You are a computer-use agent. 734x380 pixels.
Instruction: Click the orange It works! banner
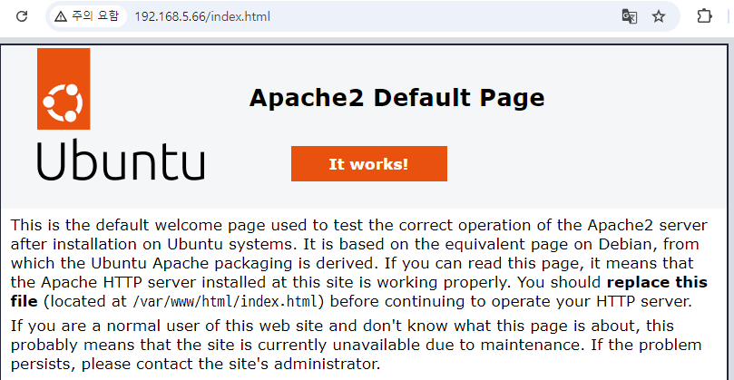[x=369, y=164]
